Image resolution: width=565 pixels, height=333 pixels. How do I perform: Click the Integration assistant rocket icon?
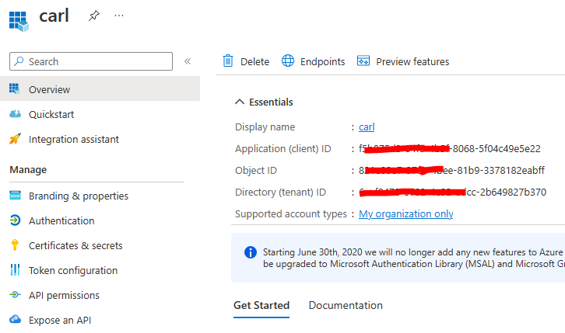click(x=15, y=139)
